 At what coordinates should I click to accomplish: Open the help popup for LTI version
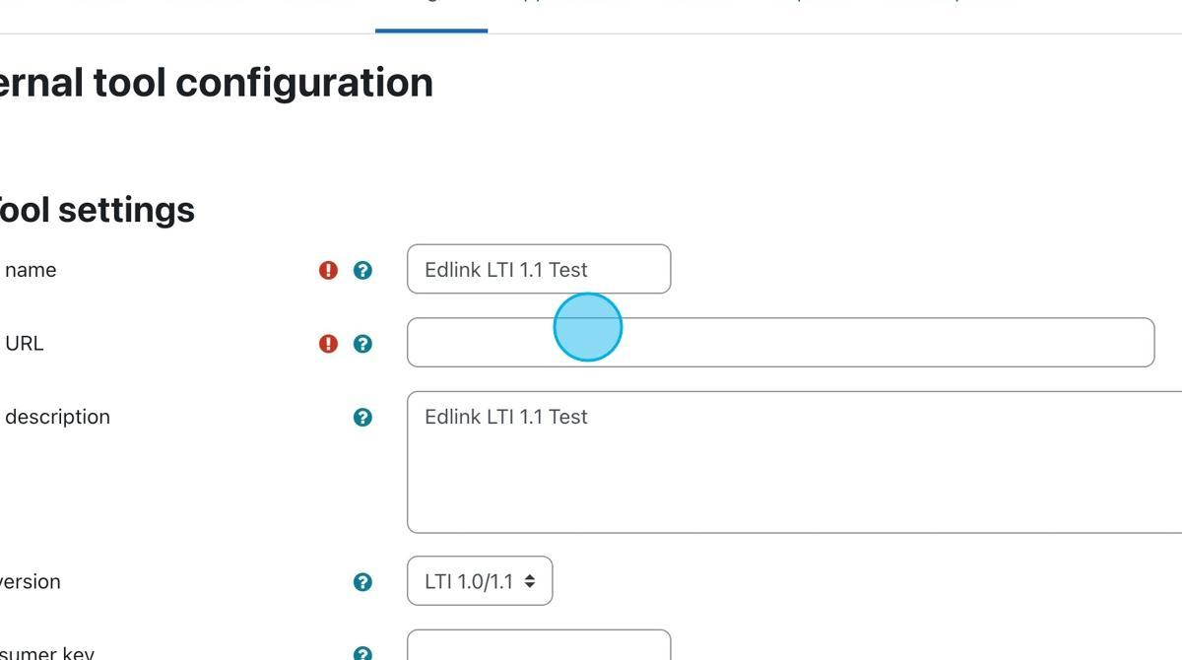(x=362, y=581)
